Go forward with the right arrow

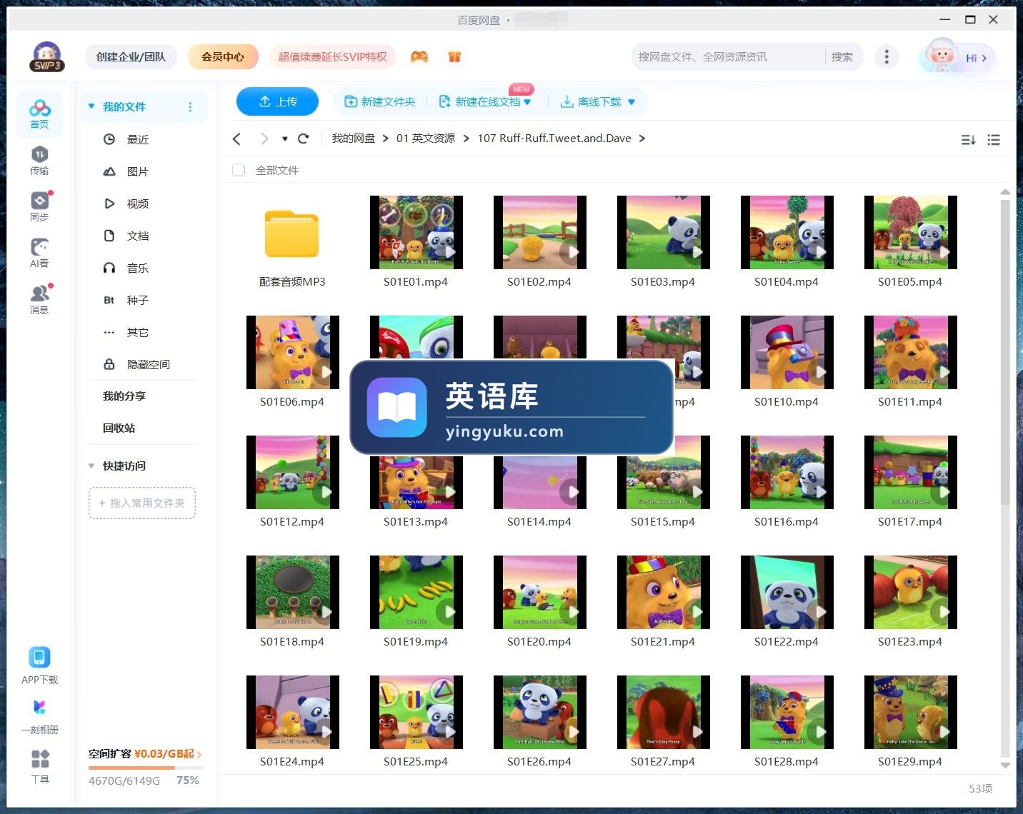point(264,139)
